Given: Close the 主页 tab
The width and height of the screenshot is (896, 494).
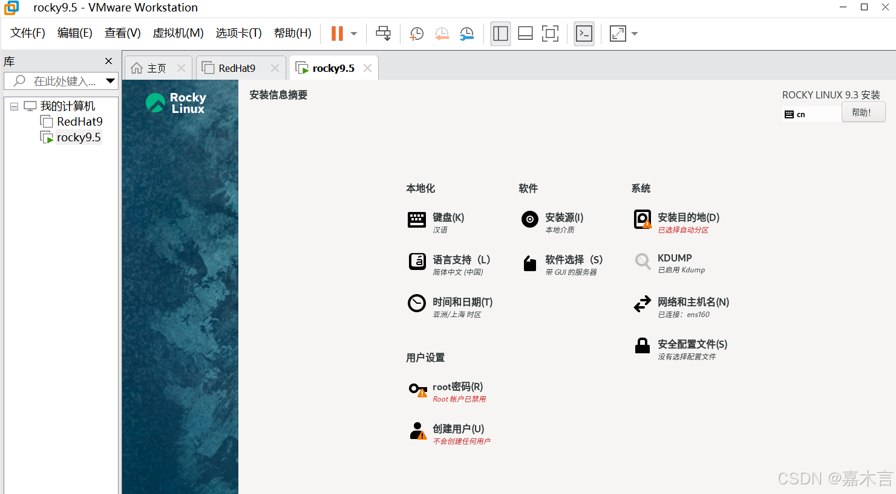Looking at the screenshot, I should coord(181,68).
